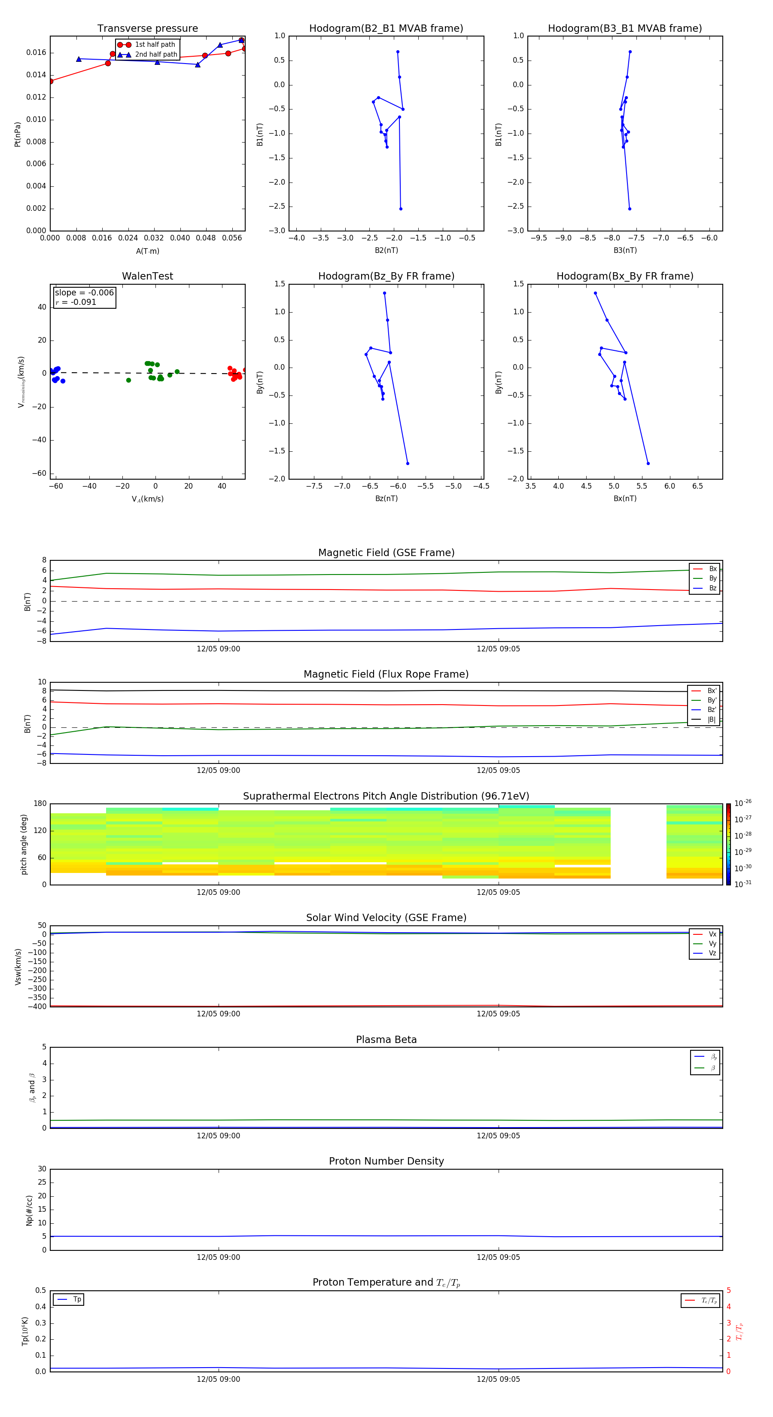Click the Suprathermal Electrons Pitch Angle title
The image size is (773, 1417).
tap(386, 797)
